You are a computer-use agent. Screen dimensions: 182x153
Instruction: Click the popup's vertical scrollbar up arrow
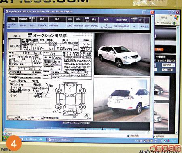tap(152, 16)
